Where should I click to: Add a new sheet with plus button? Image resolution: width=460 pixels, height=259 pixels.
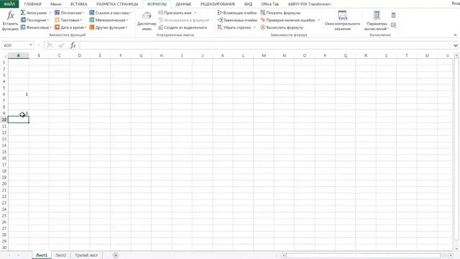tap(116, 255)
